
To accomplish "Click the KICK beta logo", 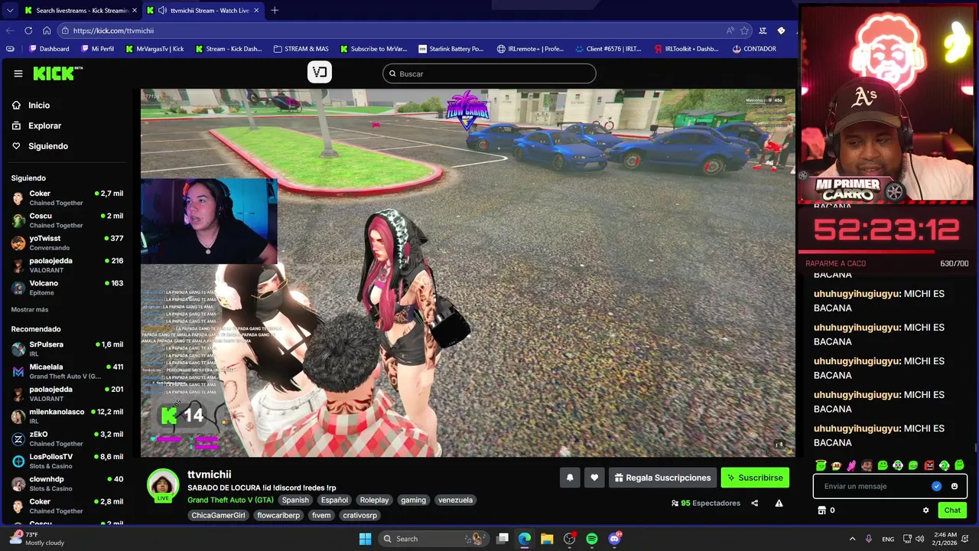I will [58, 73].
